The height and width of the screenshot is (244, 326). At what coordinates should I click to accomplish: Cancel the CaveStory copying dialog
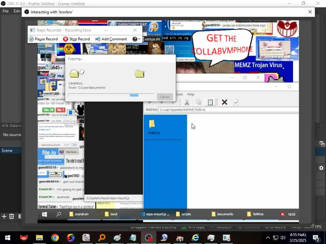click(165, 97)
